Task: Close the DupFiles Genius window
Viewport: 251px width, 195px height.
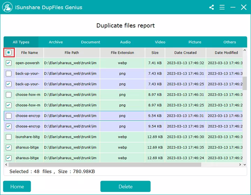Action: click(244, 7)
